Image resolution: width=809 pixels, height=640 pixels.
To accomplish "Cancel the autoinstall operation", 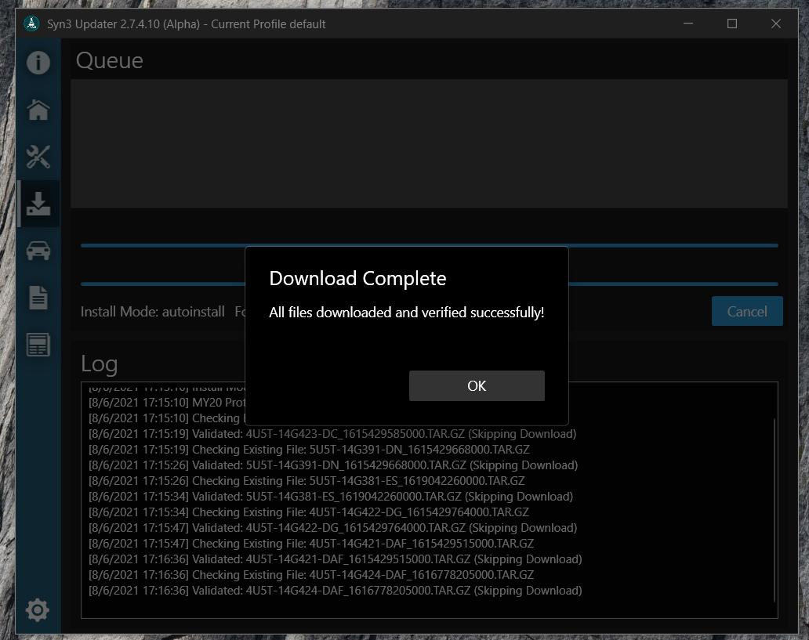I will click(747, 311).
